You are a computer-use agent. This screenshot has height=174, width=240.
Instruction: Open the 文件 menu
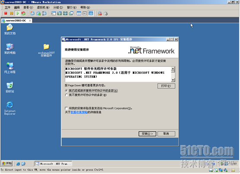[x=7, y=7]
